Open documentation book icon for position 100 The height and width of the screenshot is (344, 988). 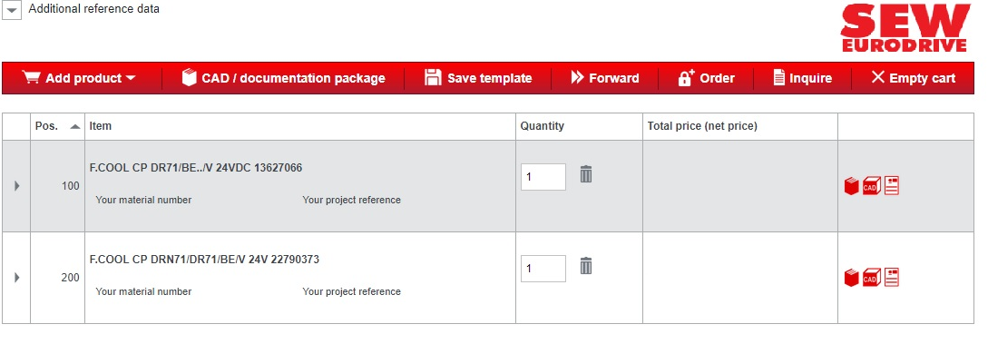pyautogui.click(x=851, y=186)
